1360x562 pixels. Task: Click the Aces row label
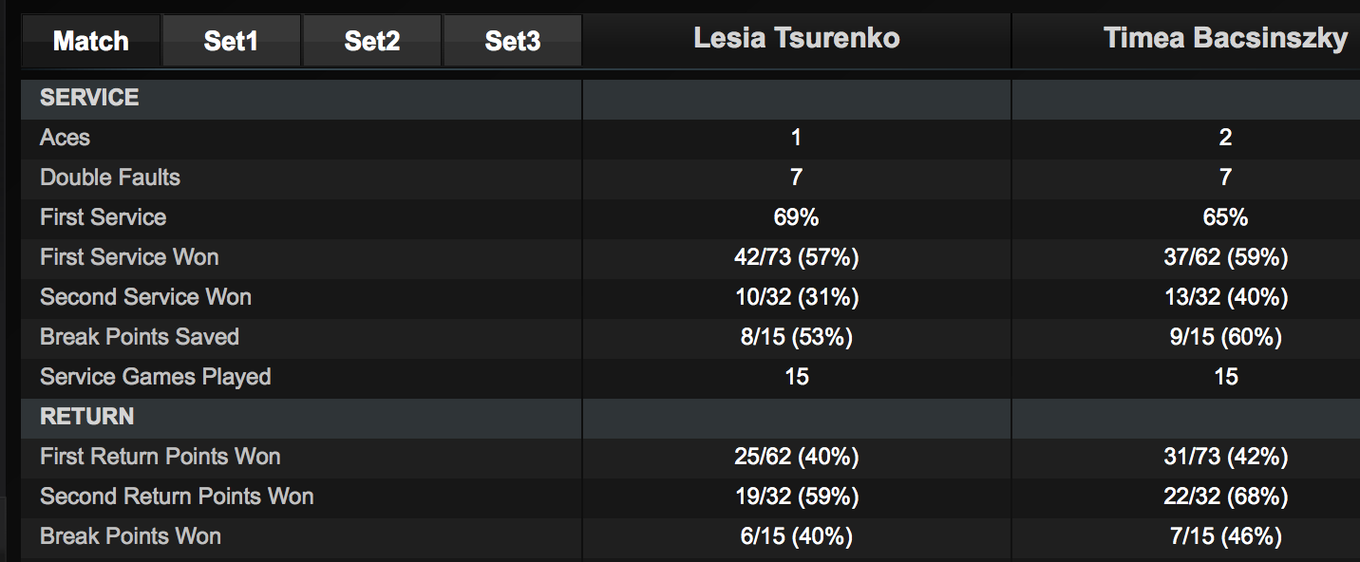coord(65,138)
